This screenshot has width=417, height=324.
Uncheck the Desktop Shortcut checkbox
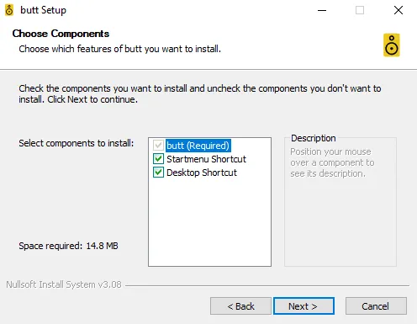[x=158, y=173]
